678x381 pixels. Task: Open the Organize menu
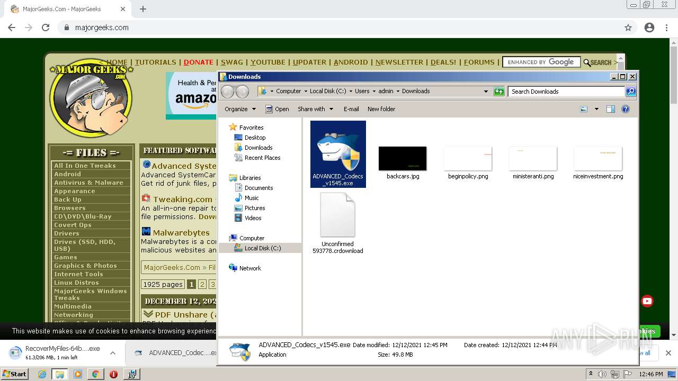coord(240,109)
